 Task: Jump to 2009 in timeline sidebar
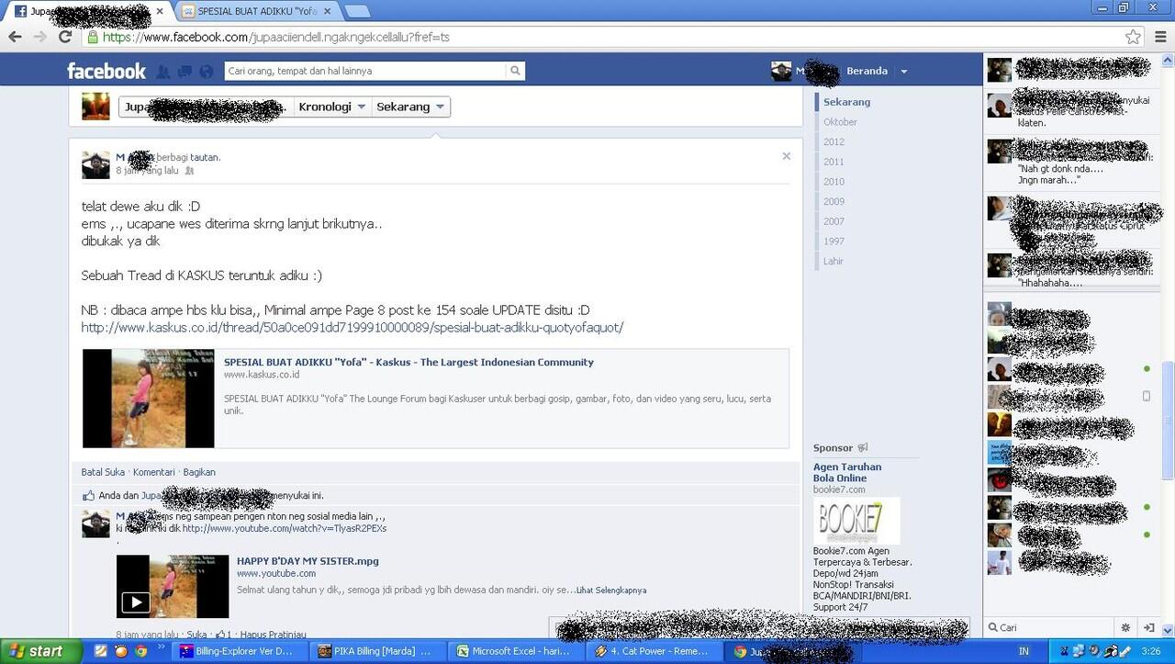click(834, 201)
